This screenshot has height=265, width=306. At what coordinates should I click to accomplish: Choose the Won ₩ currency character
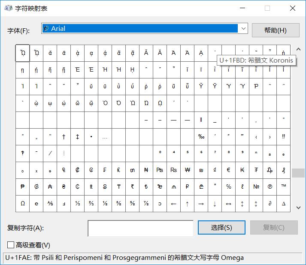(188, 170)
